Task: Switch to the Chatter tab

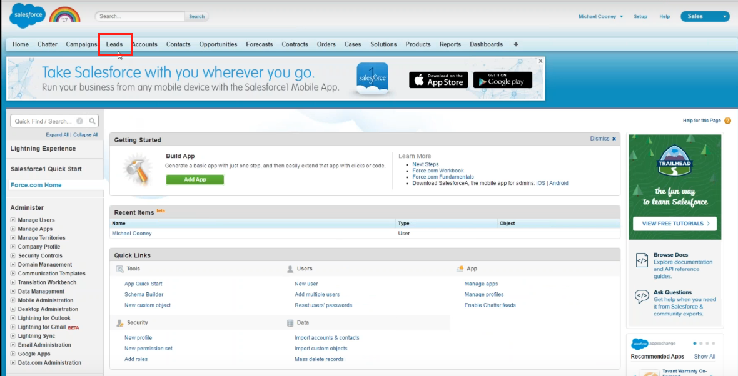Action: pyautogui.click(x=47, y=44)
